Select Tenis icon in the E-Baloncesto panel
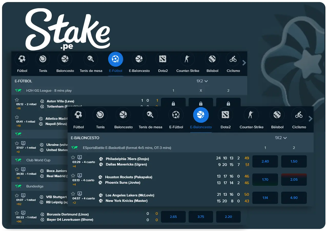328x231 pixels. click(x=100, y=115)
